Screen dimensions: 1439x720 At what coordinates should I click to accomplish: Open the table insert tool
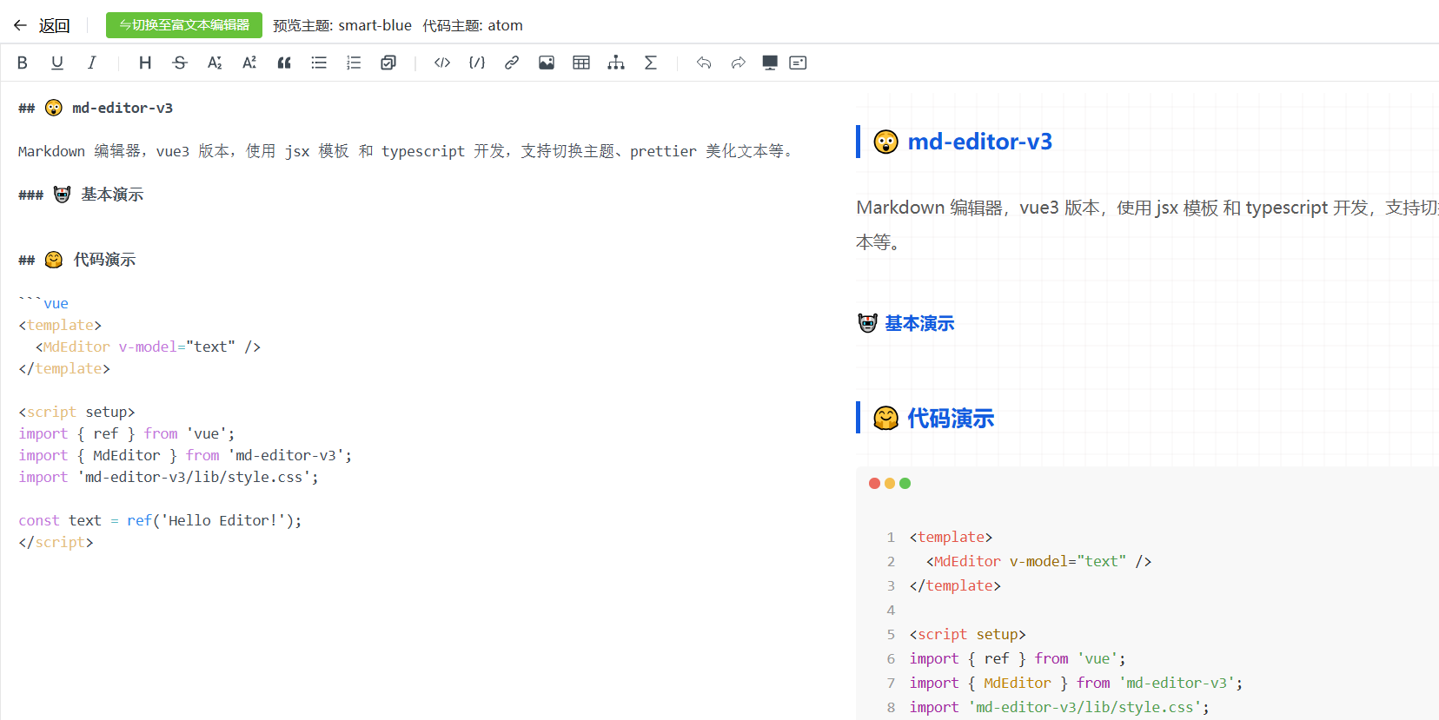pos(581,63)
